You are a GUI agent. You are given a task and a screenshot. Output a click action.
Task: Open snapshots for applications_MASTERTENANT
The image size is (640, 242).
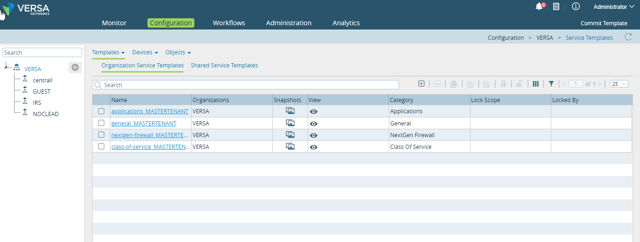[290, 111]
